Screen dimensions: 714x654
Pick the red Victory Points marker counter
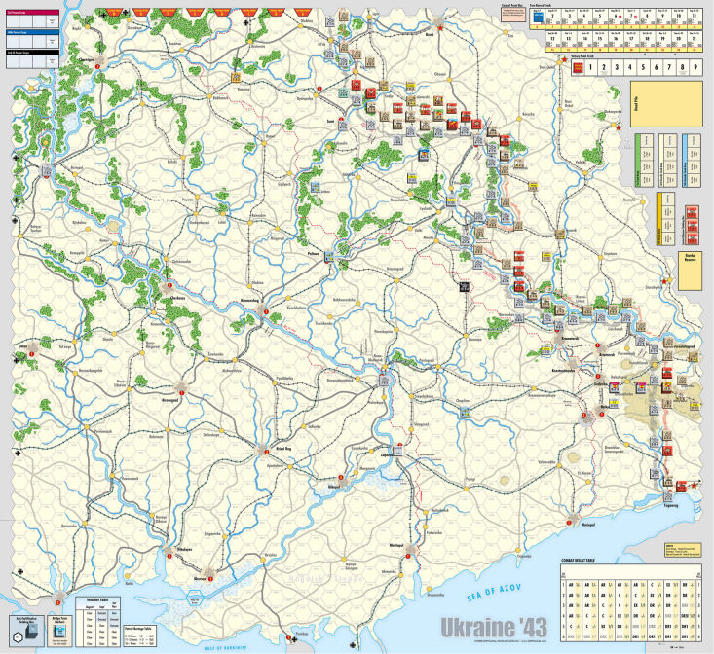[x=578, y=68]
